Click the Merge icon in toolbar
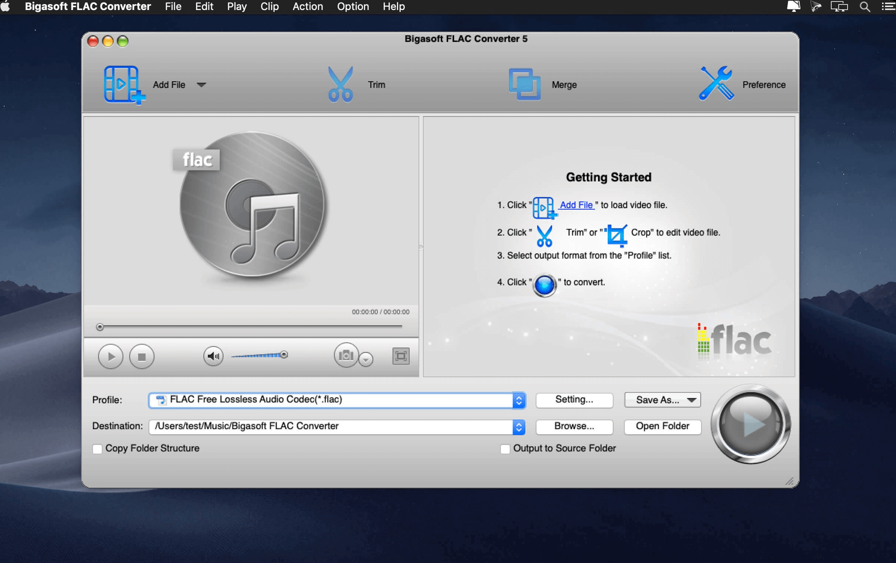The width and height of the screenshot is (896, 563). tap(524, 85)
